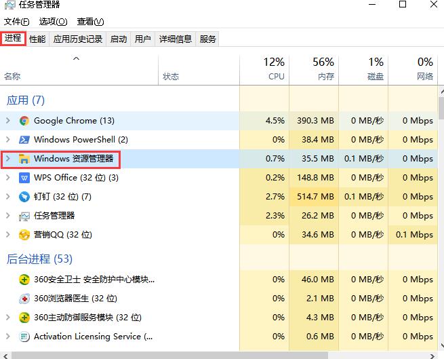Click the 38.4 MB PowerShell memory cell
This screenshot has height=359, width=444.
[x=314, y=140]
